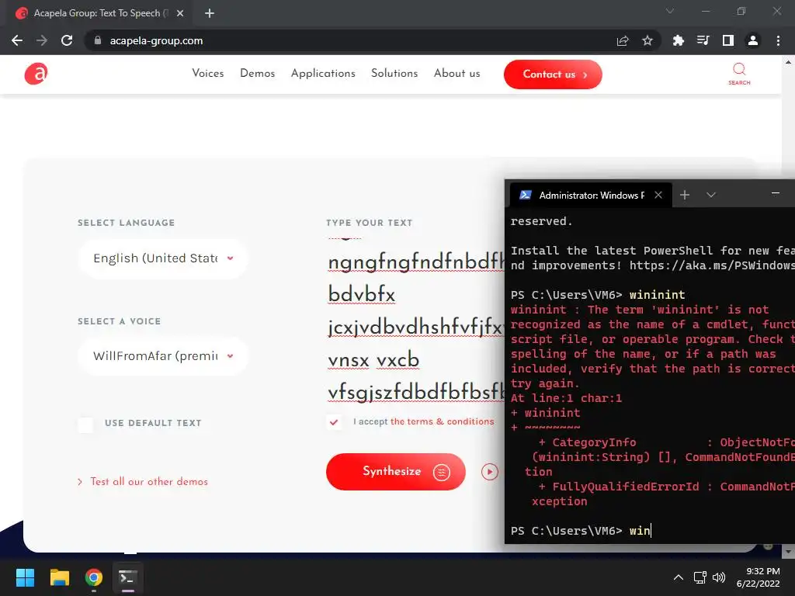
Task: Open the About us menu item
Action: click(457, 74)
